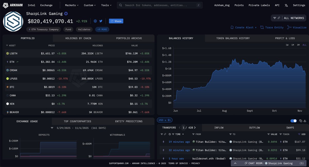Click filter icon beside FROM column
This screenshot has height=167, width=309.
pyautogui.click(x=193, y=134)
